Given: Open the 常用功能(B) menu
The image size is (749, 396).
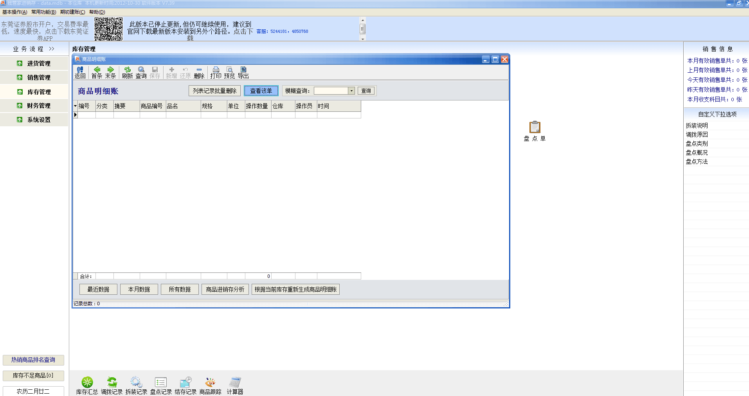Looking at the screenshot, I should [44, 12].
